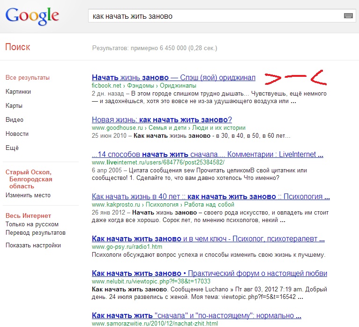Open 'Показать настройки' tools
Screen dimensions: 359x327
click(33, 245)
